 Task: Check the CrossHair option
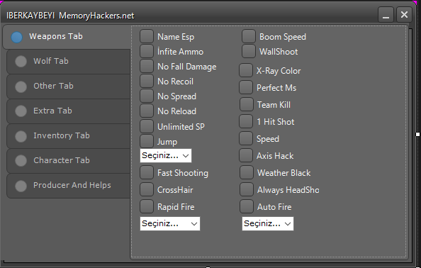pyautogui.click(x=147, y=189)
